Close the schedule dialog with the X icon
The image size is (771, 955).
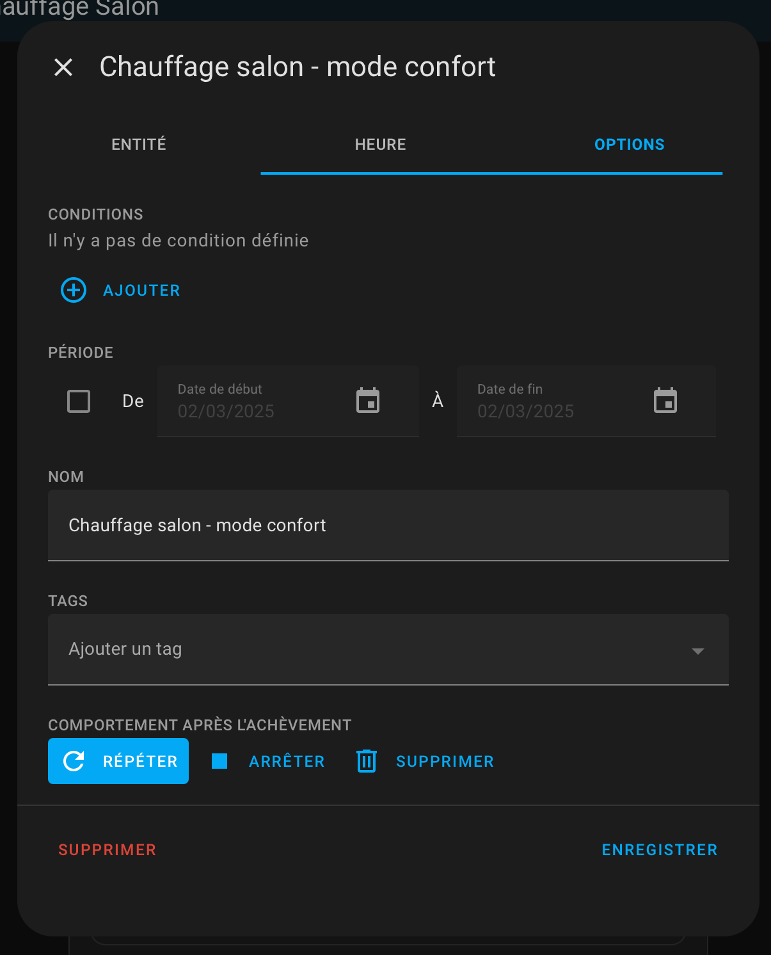click(x=63, y=67)
